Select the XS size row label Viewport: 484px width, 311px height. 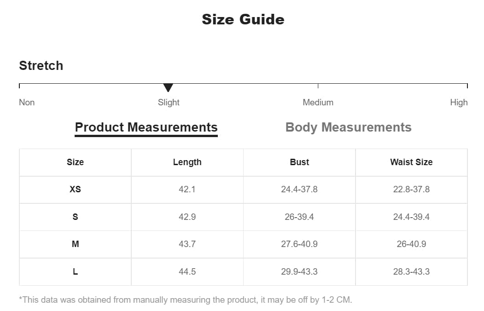pos(76,189)
